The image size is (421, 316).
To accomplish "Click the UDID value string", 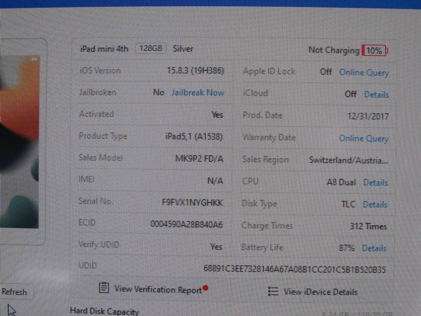I will (x=295, y=269).
